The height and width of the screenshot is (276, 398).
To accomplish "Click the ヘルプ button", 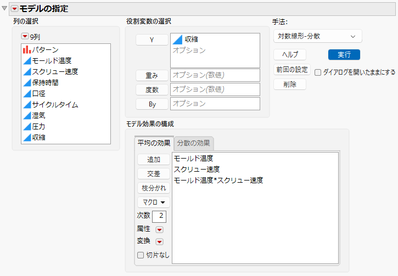I will click(x=290, y=54).
